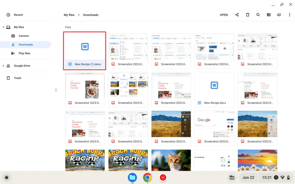
Task: Click the OPEN button in the toolbar
Action: pyautogui.click(x=224, y=15)
